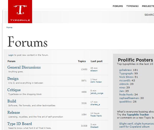The image size is (154, 130).
Task: Open the Design forum
Action: click(x=13, y=79)
